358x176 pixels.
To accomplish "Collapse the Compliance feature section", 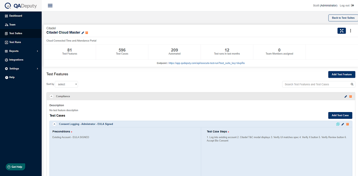I will pyautogui.click(x=51, y=96).
